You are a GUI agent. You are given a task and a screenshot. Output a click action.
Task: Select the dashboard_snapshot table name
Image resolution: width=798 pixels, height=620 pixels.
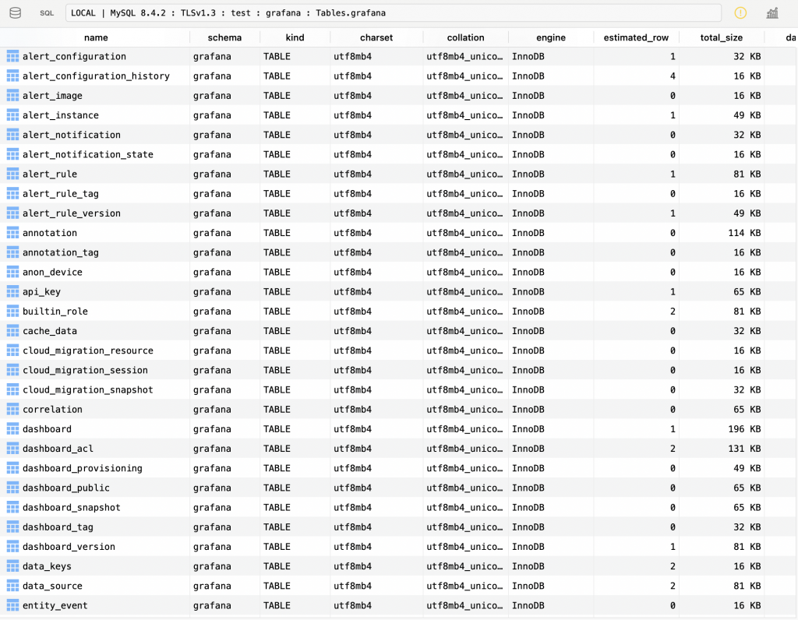(72, 508)
